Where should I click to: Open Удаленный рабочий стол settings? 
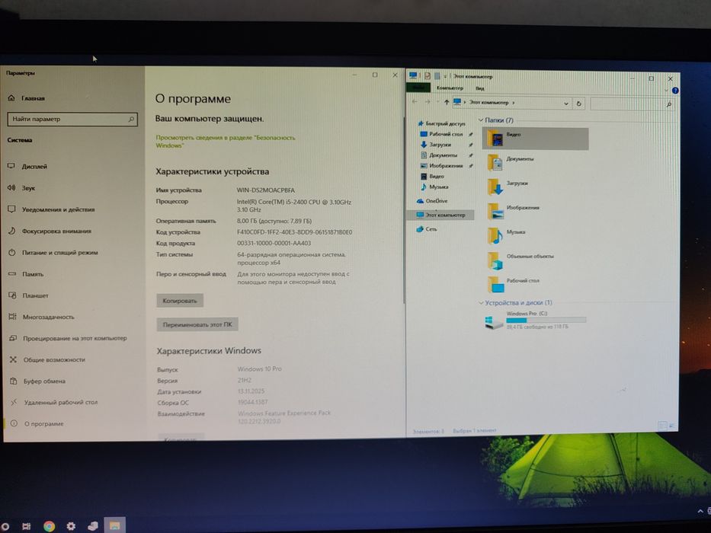(54, 402)
